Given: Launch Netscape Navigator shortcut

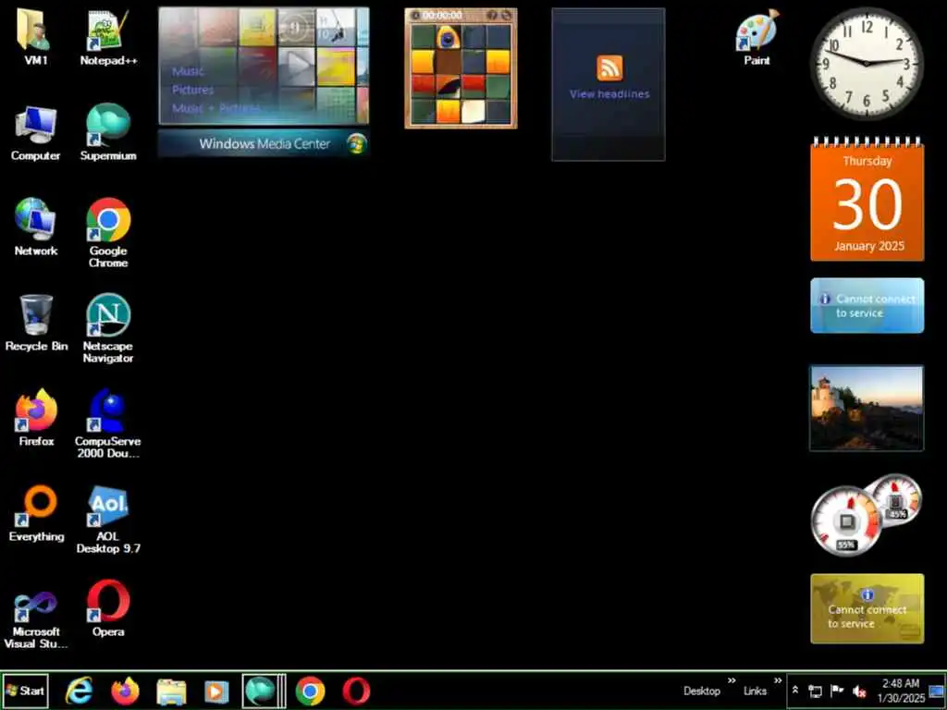Looking at the screenshot, I should [108, 328].
